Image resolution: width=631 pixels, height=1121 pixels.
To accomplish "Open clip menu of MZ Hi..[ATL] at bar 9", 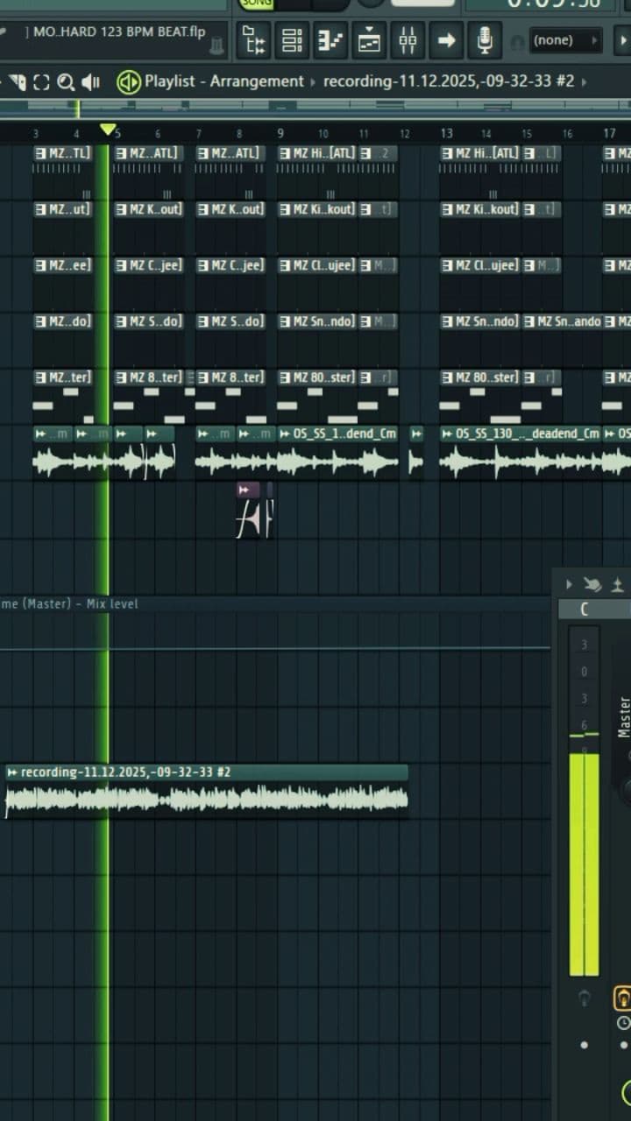I will [286, 153].
